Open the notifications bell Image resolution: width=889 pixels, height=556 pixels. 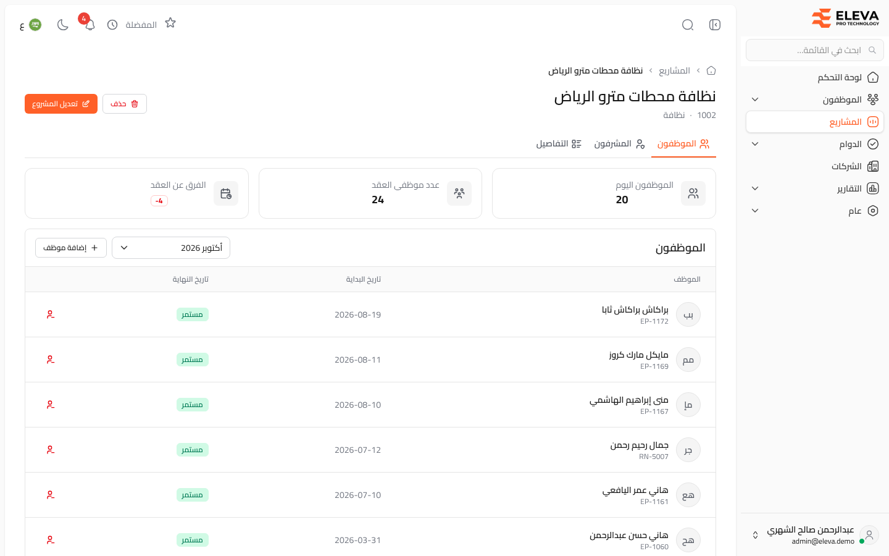[90, 25]
